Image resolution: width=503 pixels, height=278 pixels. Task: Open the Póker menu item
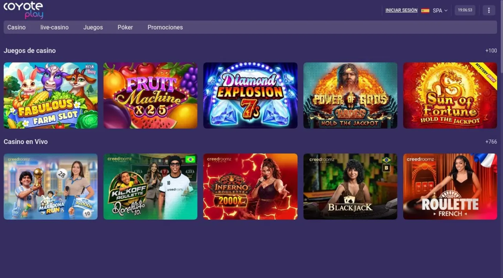[x=125, y=27]
